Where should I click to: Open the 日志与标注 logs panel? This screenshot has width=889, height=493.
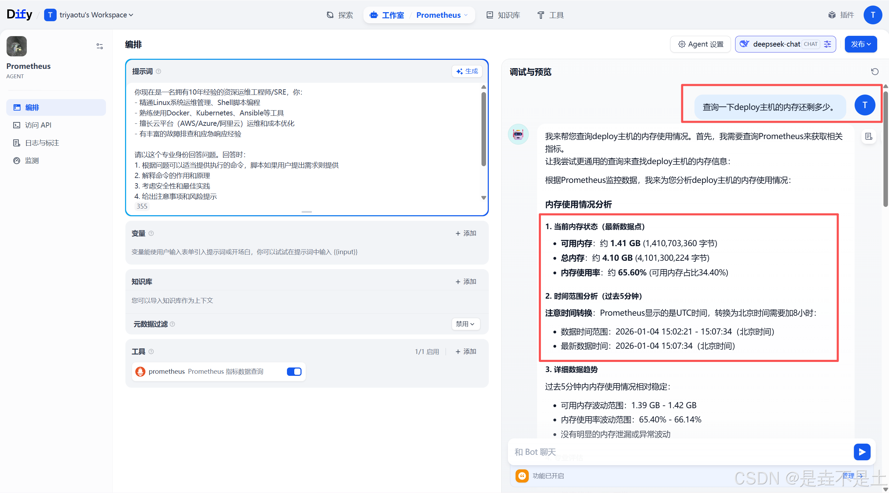tap(42, 143)
